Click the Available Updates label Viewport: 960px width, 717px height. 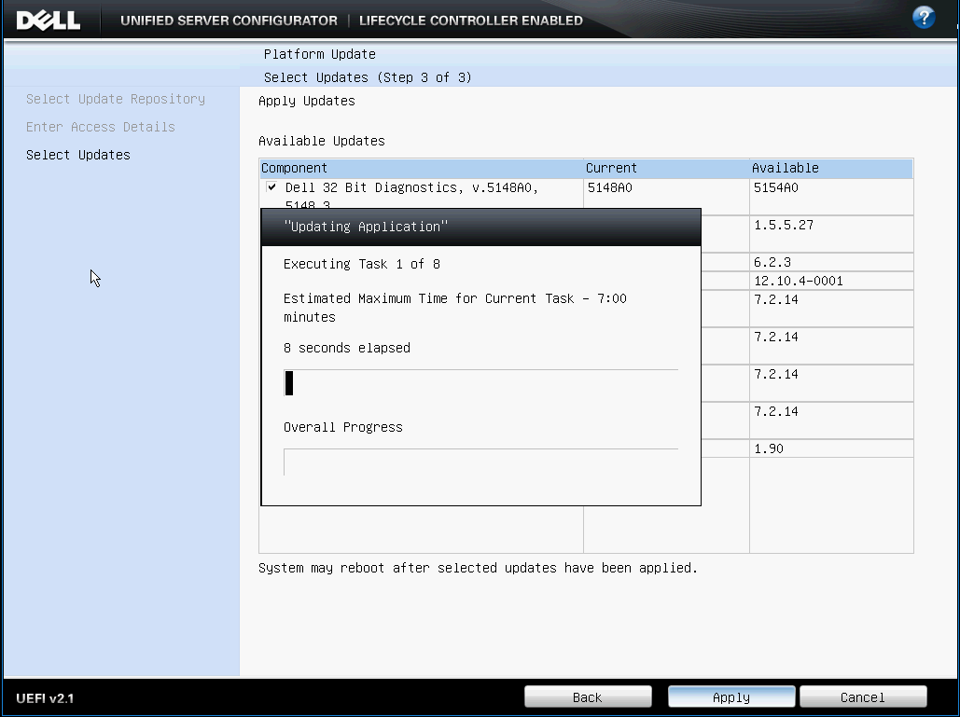click(322, 142)
